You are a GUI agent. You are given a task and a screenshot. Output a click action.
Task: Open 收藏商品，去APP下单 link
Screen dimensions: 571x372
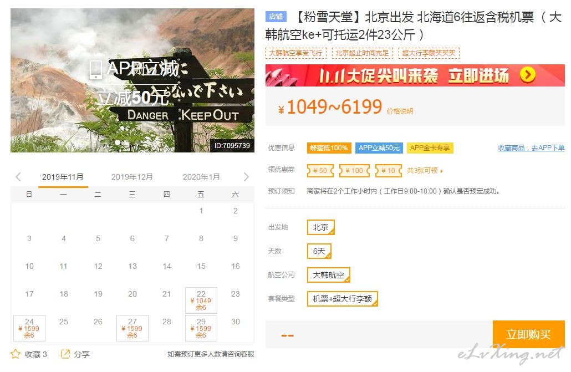tap(531, 148)
